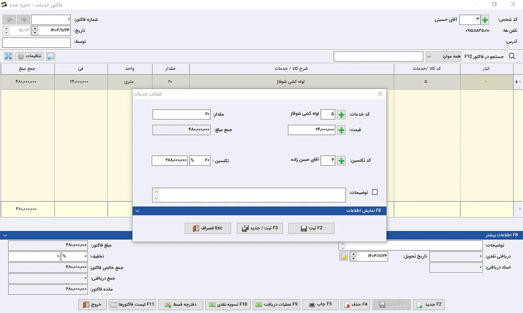523x313 pixels.
Task: Open the دفترچه قسط installment book
Action: tap(181, 304)
